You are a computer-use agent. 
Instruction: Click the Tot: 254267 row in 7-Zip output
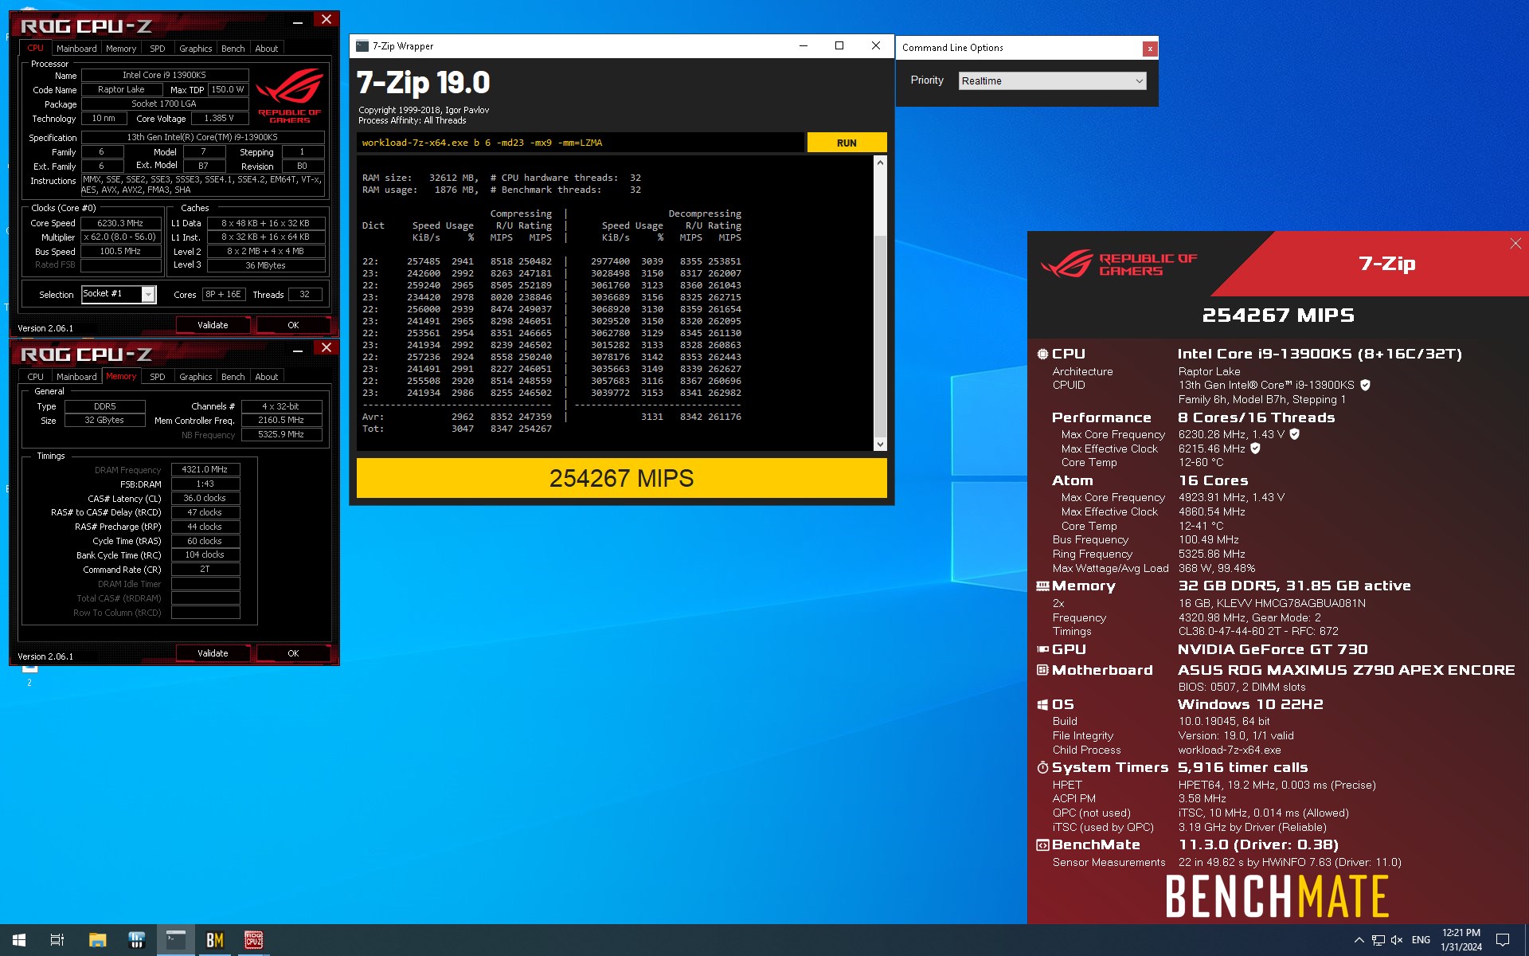pos(457,429)
